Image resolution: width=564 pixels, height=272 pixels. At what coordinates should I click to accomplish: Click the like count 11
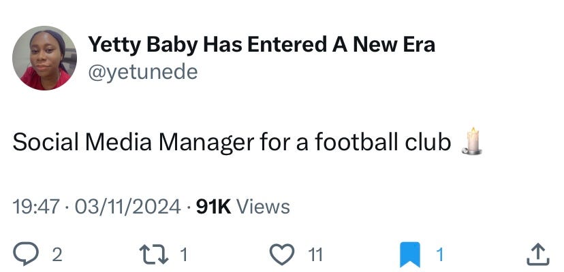coord(315,255)
